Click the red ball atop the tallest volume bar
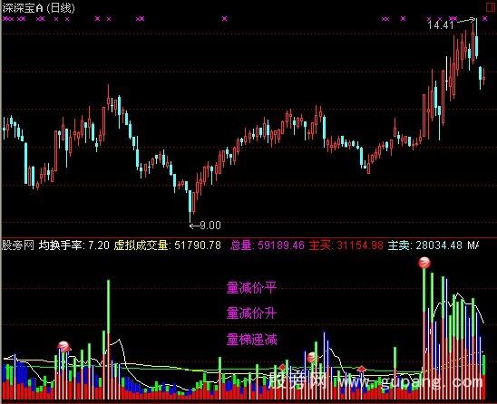 tap(424, 263)
